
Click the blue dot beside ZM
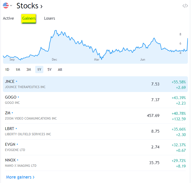[12, 113]
